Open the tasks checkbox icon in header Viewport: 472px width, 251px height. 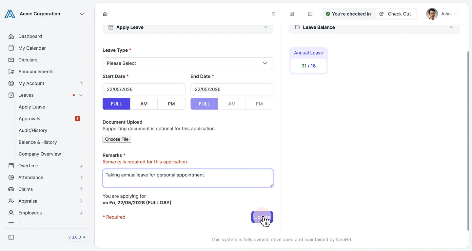click(292, 14)
